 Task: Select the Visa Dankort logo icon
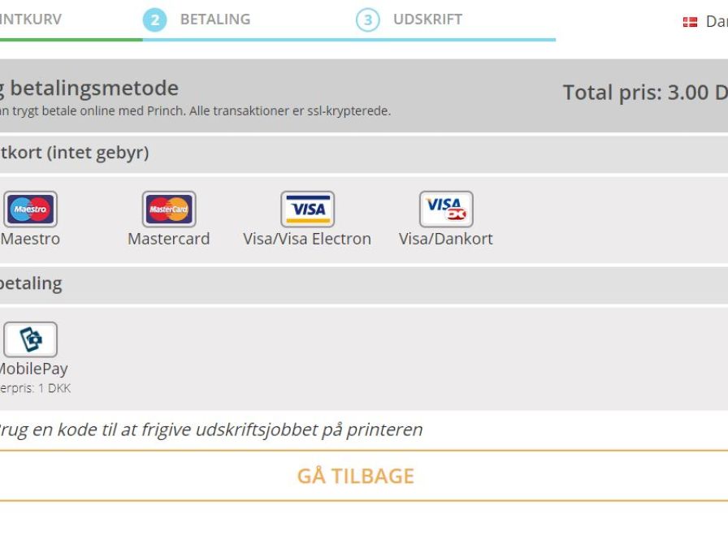[x=446, y=209]
